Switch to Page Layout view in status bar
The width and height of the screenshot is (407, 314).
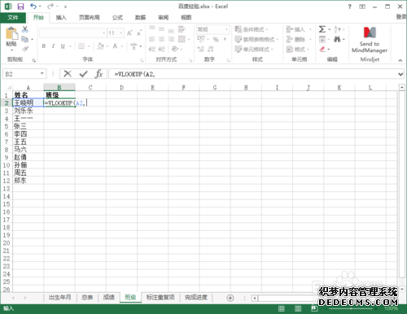[298, 308]
